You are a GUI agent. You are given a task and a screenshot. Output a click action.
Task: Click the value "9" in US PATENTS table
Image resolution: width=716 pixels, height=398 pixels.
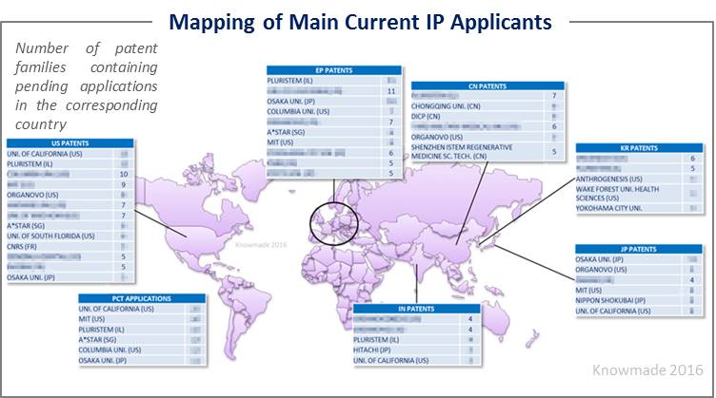pos(124,185)
